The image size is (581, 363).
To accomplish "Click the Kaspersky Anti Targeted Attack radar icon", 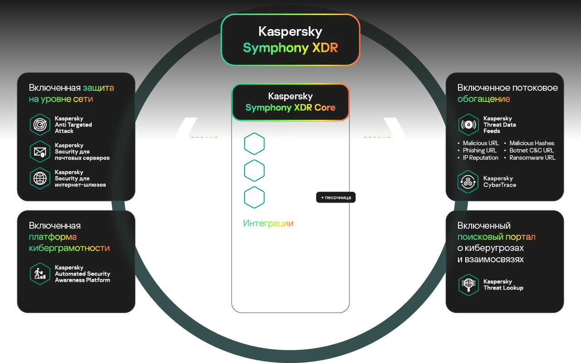I will pyautogui.click(x=40, y=125).
